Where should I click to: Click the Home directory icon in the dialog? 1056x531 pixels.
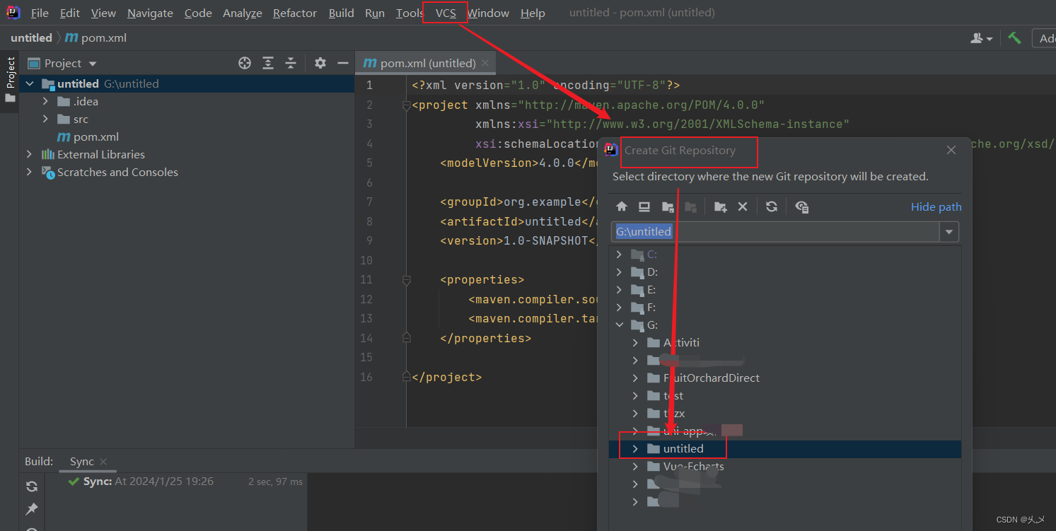point(621,206)
